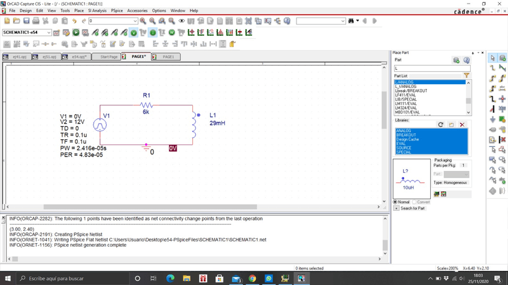The height and width of the screenshot is (285, 508).
Task: Click the binoculars search icon
Action: point(351,21)
